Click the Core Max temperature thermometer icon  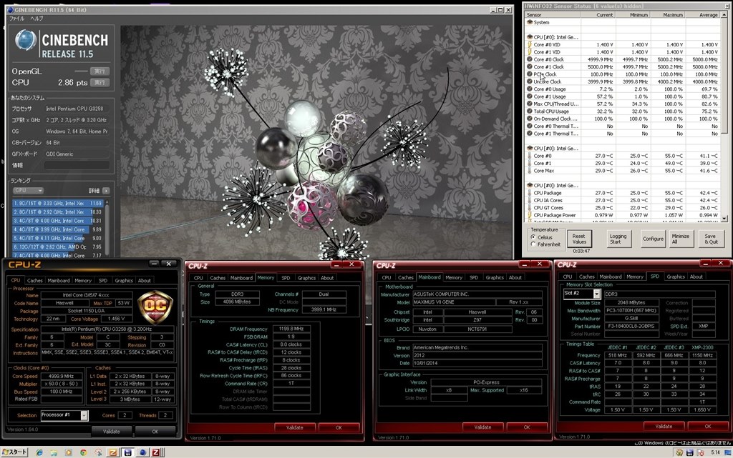tap(530, 171)
